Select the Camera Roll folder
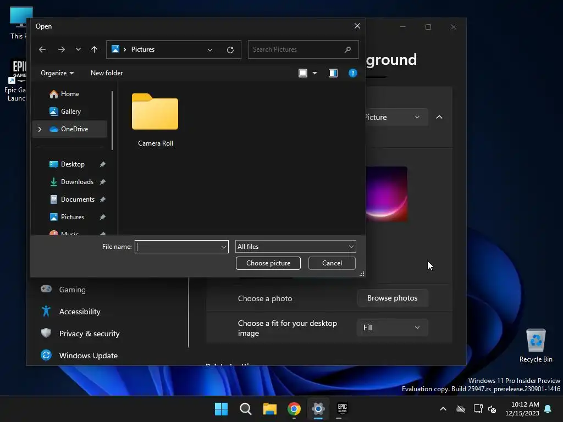This screenshot has height=422, width=563. click(x=155, y=119)
